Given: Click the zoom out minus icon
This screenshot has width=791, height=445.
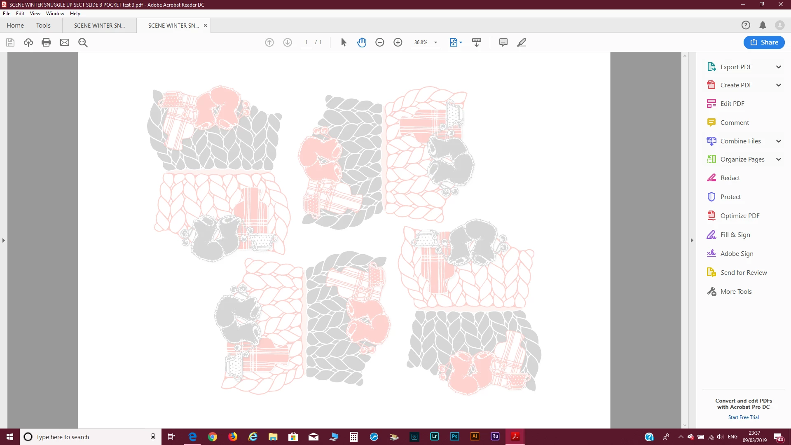Looking at the screenshot, I should (x=380, y=42).
